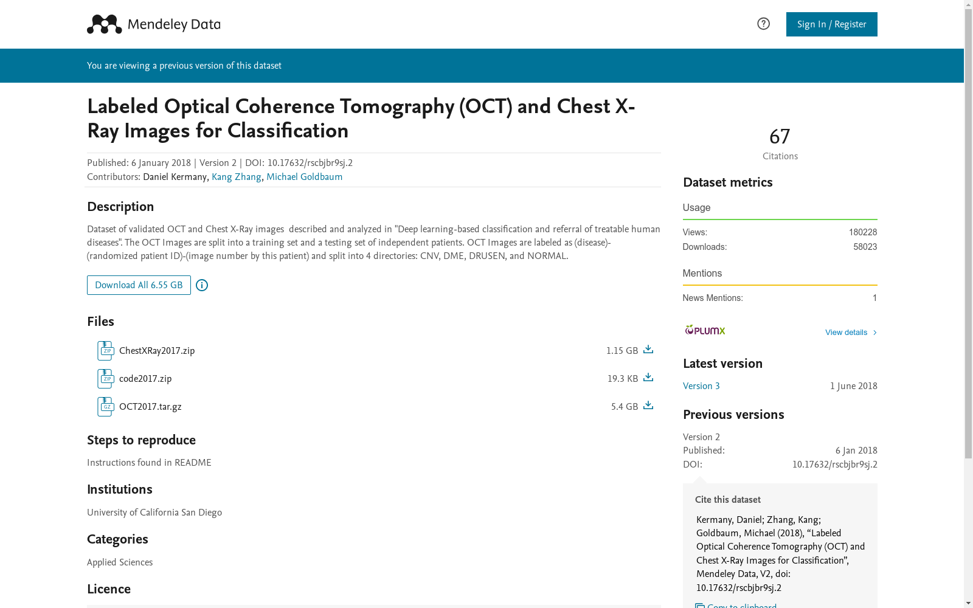Click the info icon beside Download All
973x608 pixels.
202,285
